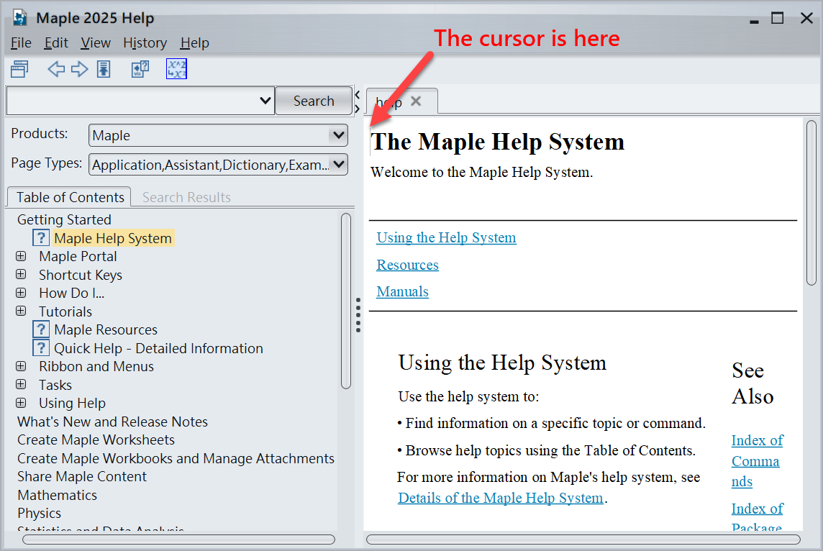The width and height of the screenshot is (823, 551).
Task: Click the help page vertical scrollbar
Action: [x=811, y=203]
